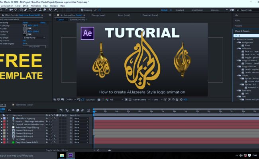Open the Full resolution dropdown
This screenshot has height=159, width=259.
[x=116, y=100]
